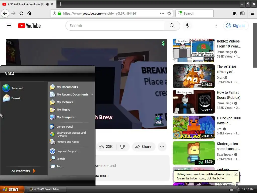Expand My Recent Documents submenu
The image size is (257, 193).
72,94
